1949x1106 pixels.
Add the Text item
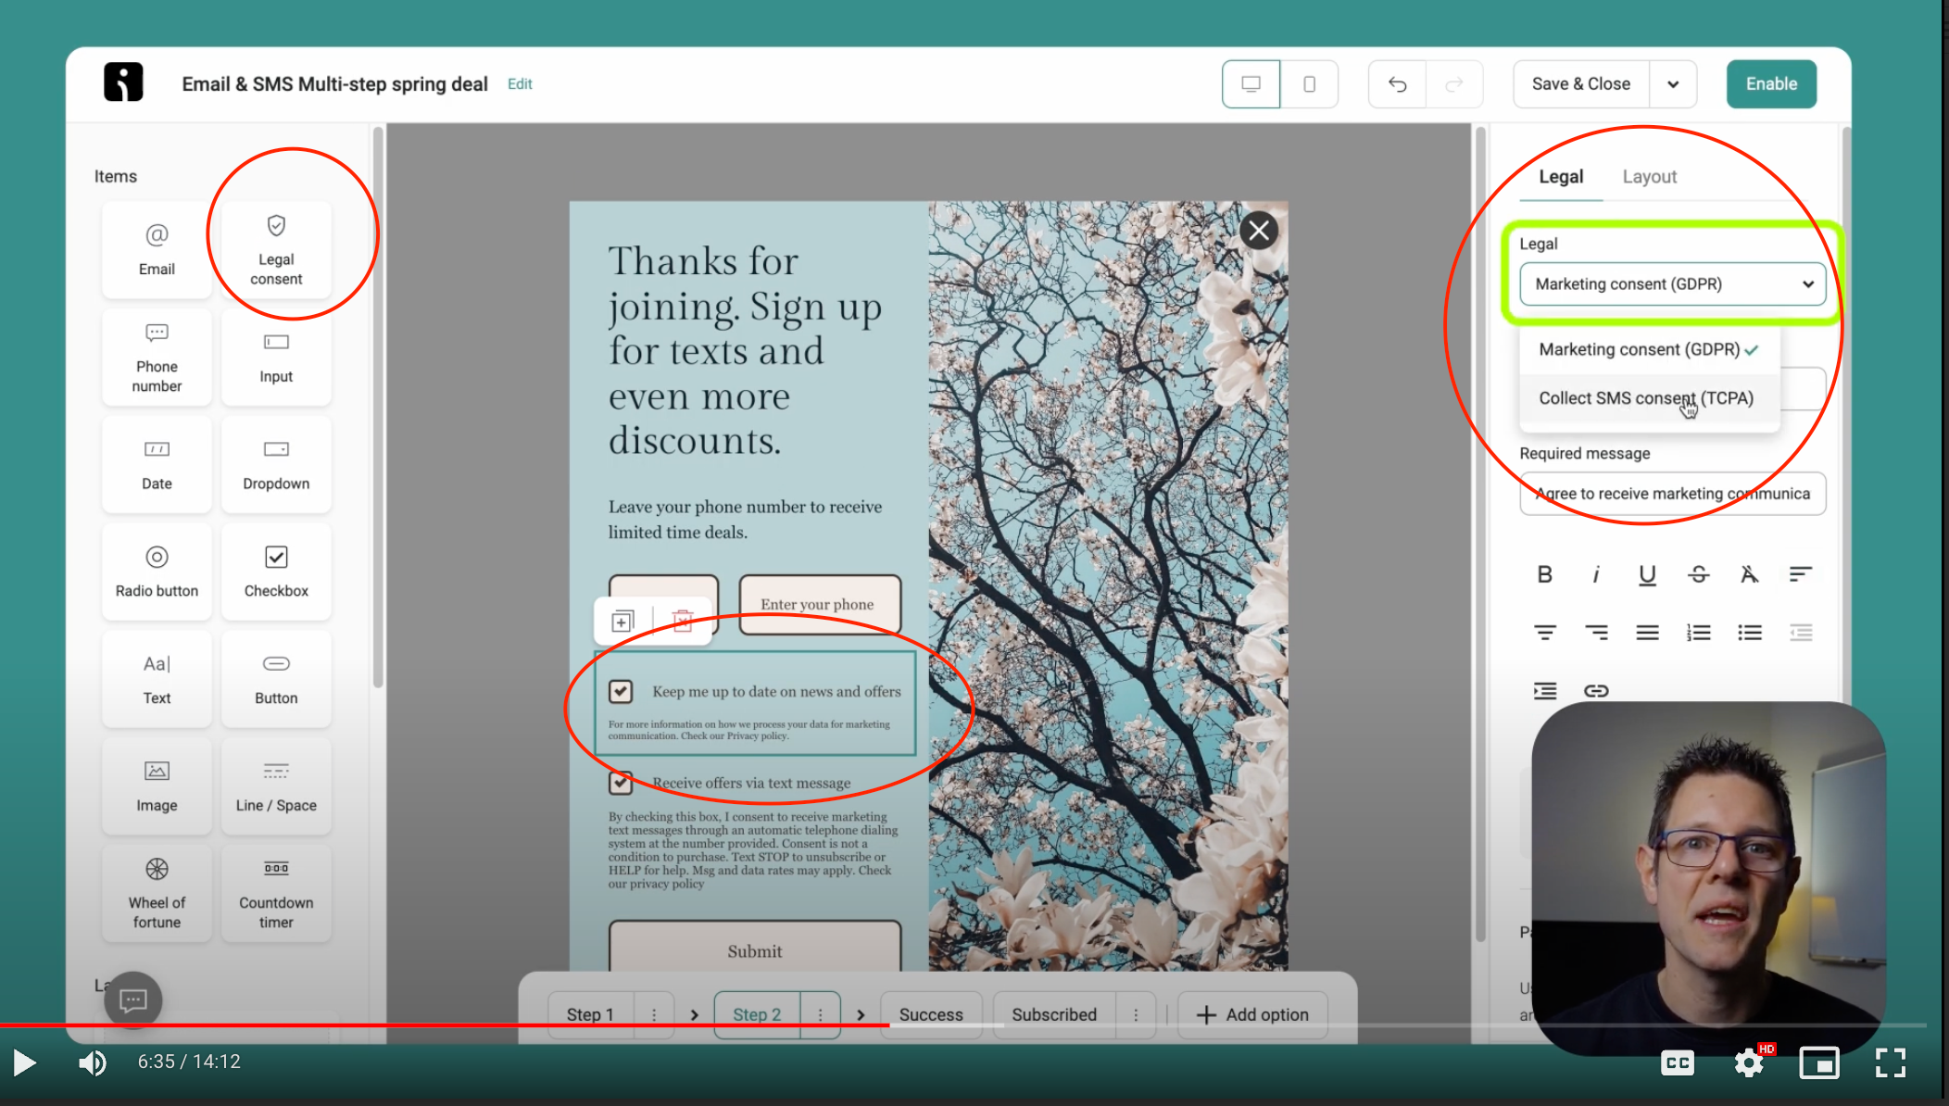click(157, 679)
